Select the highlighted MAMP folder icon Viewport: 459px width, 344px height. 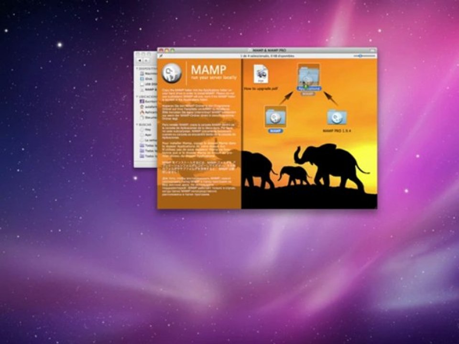[x=275, y=117]
